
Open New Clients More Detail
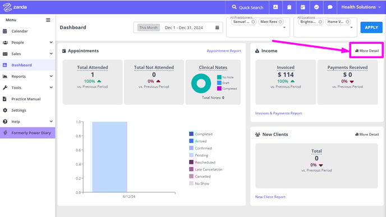367,135
